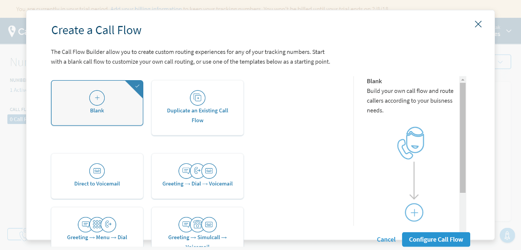Click the plus circle in Blank preview diagram
The width and height of the screenshot is (521, 250).
click(x=414, y=213)
